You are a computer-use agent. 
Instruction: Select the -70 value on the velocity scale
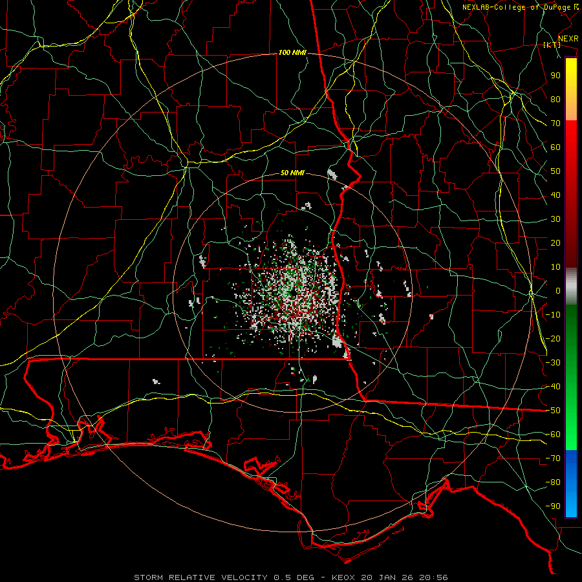553,458
